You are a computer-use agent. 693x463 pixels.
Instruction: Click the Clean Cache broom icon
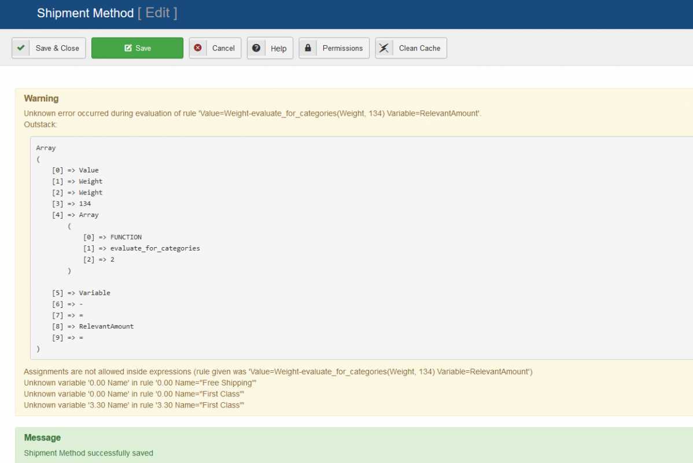click(x=384, y=48)
